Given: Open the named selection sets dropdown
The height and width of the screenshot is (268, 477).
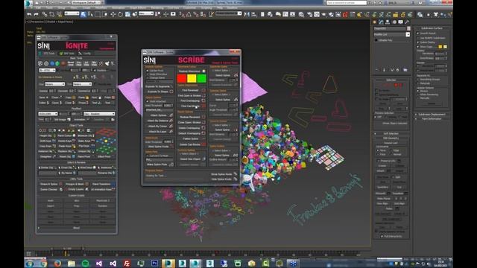Looking at the screenshot, I should coord(229,13).
